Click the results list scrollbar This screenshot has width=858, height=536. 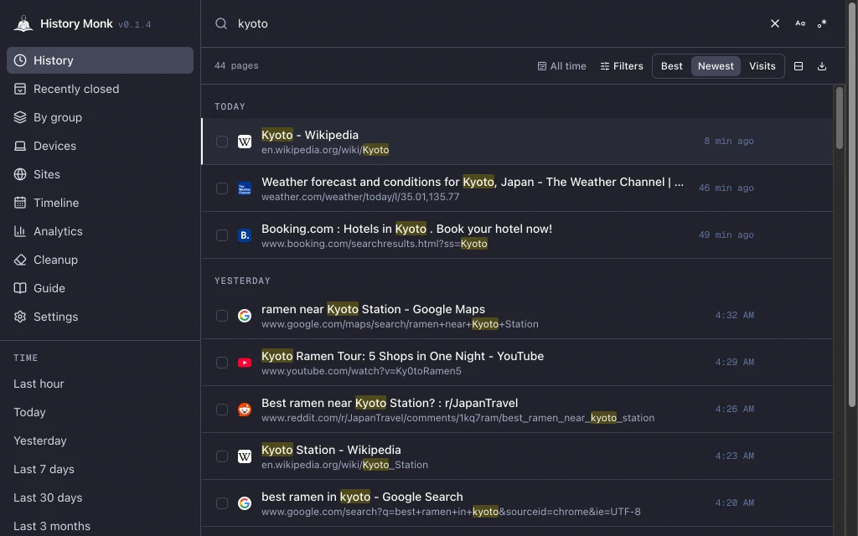(840, 117)
